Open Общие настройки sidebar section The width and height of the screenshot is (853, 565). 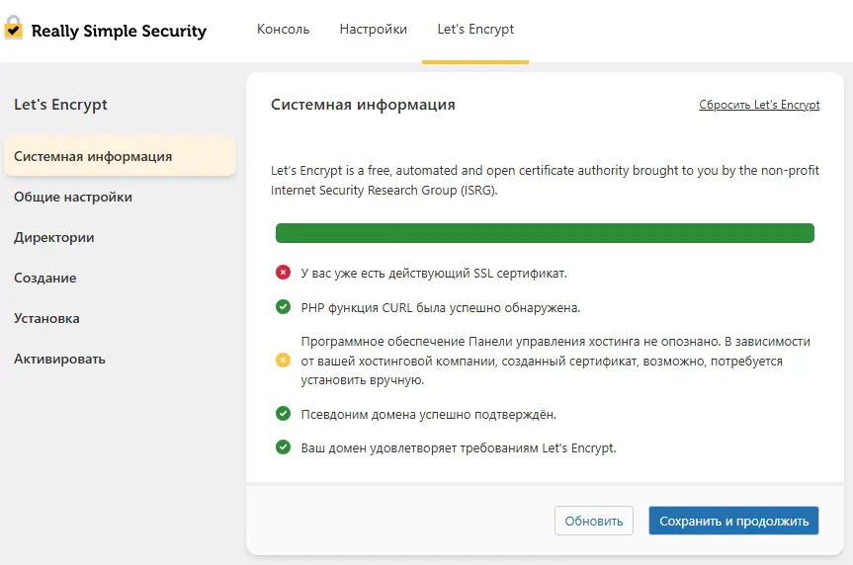point(73,197)
